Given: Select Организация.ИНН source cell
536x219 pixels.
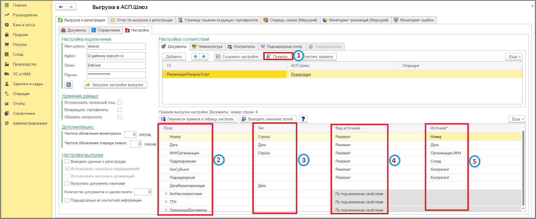Looking at the screenshot, I should pos(446,153).
